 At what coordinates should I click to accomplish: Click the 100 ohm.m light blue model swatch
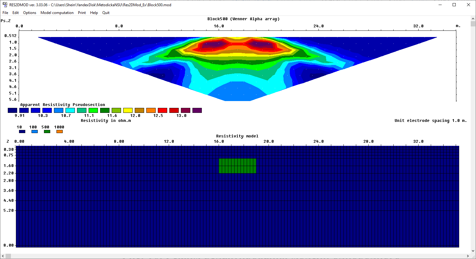pos(35,132)
